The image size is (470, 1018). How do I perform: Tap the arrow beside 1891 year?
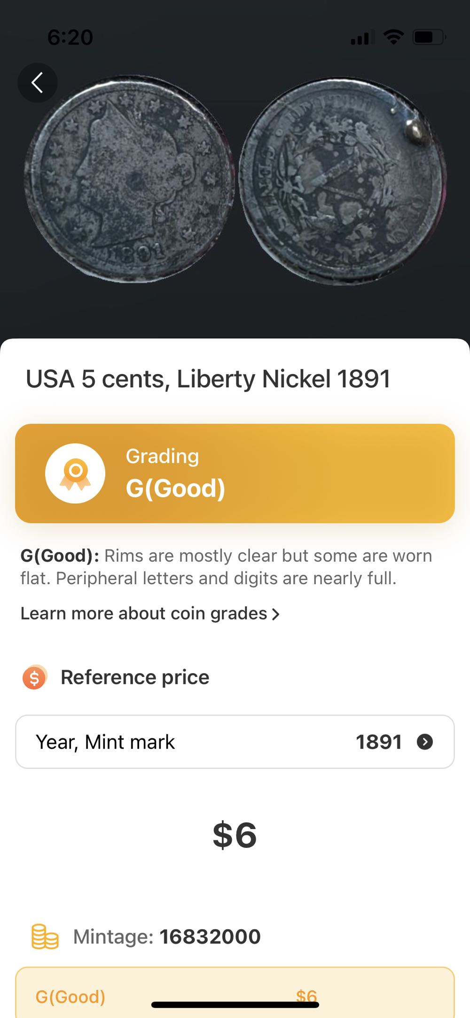coord(425,742)
